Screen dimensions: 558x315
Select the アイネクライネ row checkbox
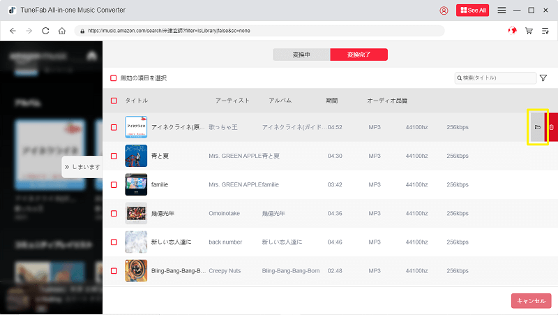click(114, 127)
